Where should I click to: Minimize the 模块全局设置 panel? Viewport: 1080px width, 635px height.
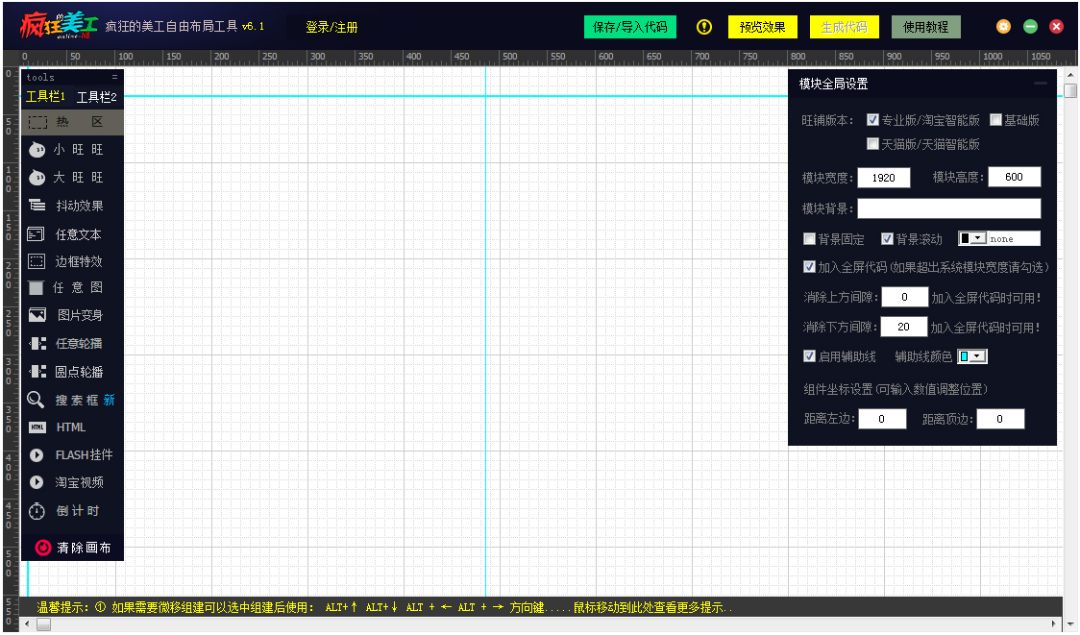pyautogui.click(x=1041, y=84)
